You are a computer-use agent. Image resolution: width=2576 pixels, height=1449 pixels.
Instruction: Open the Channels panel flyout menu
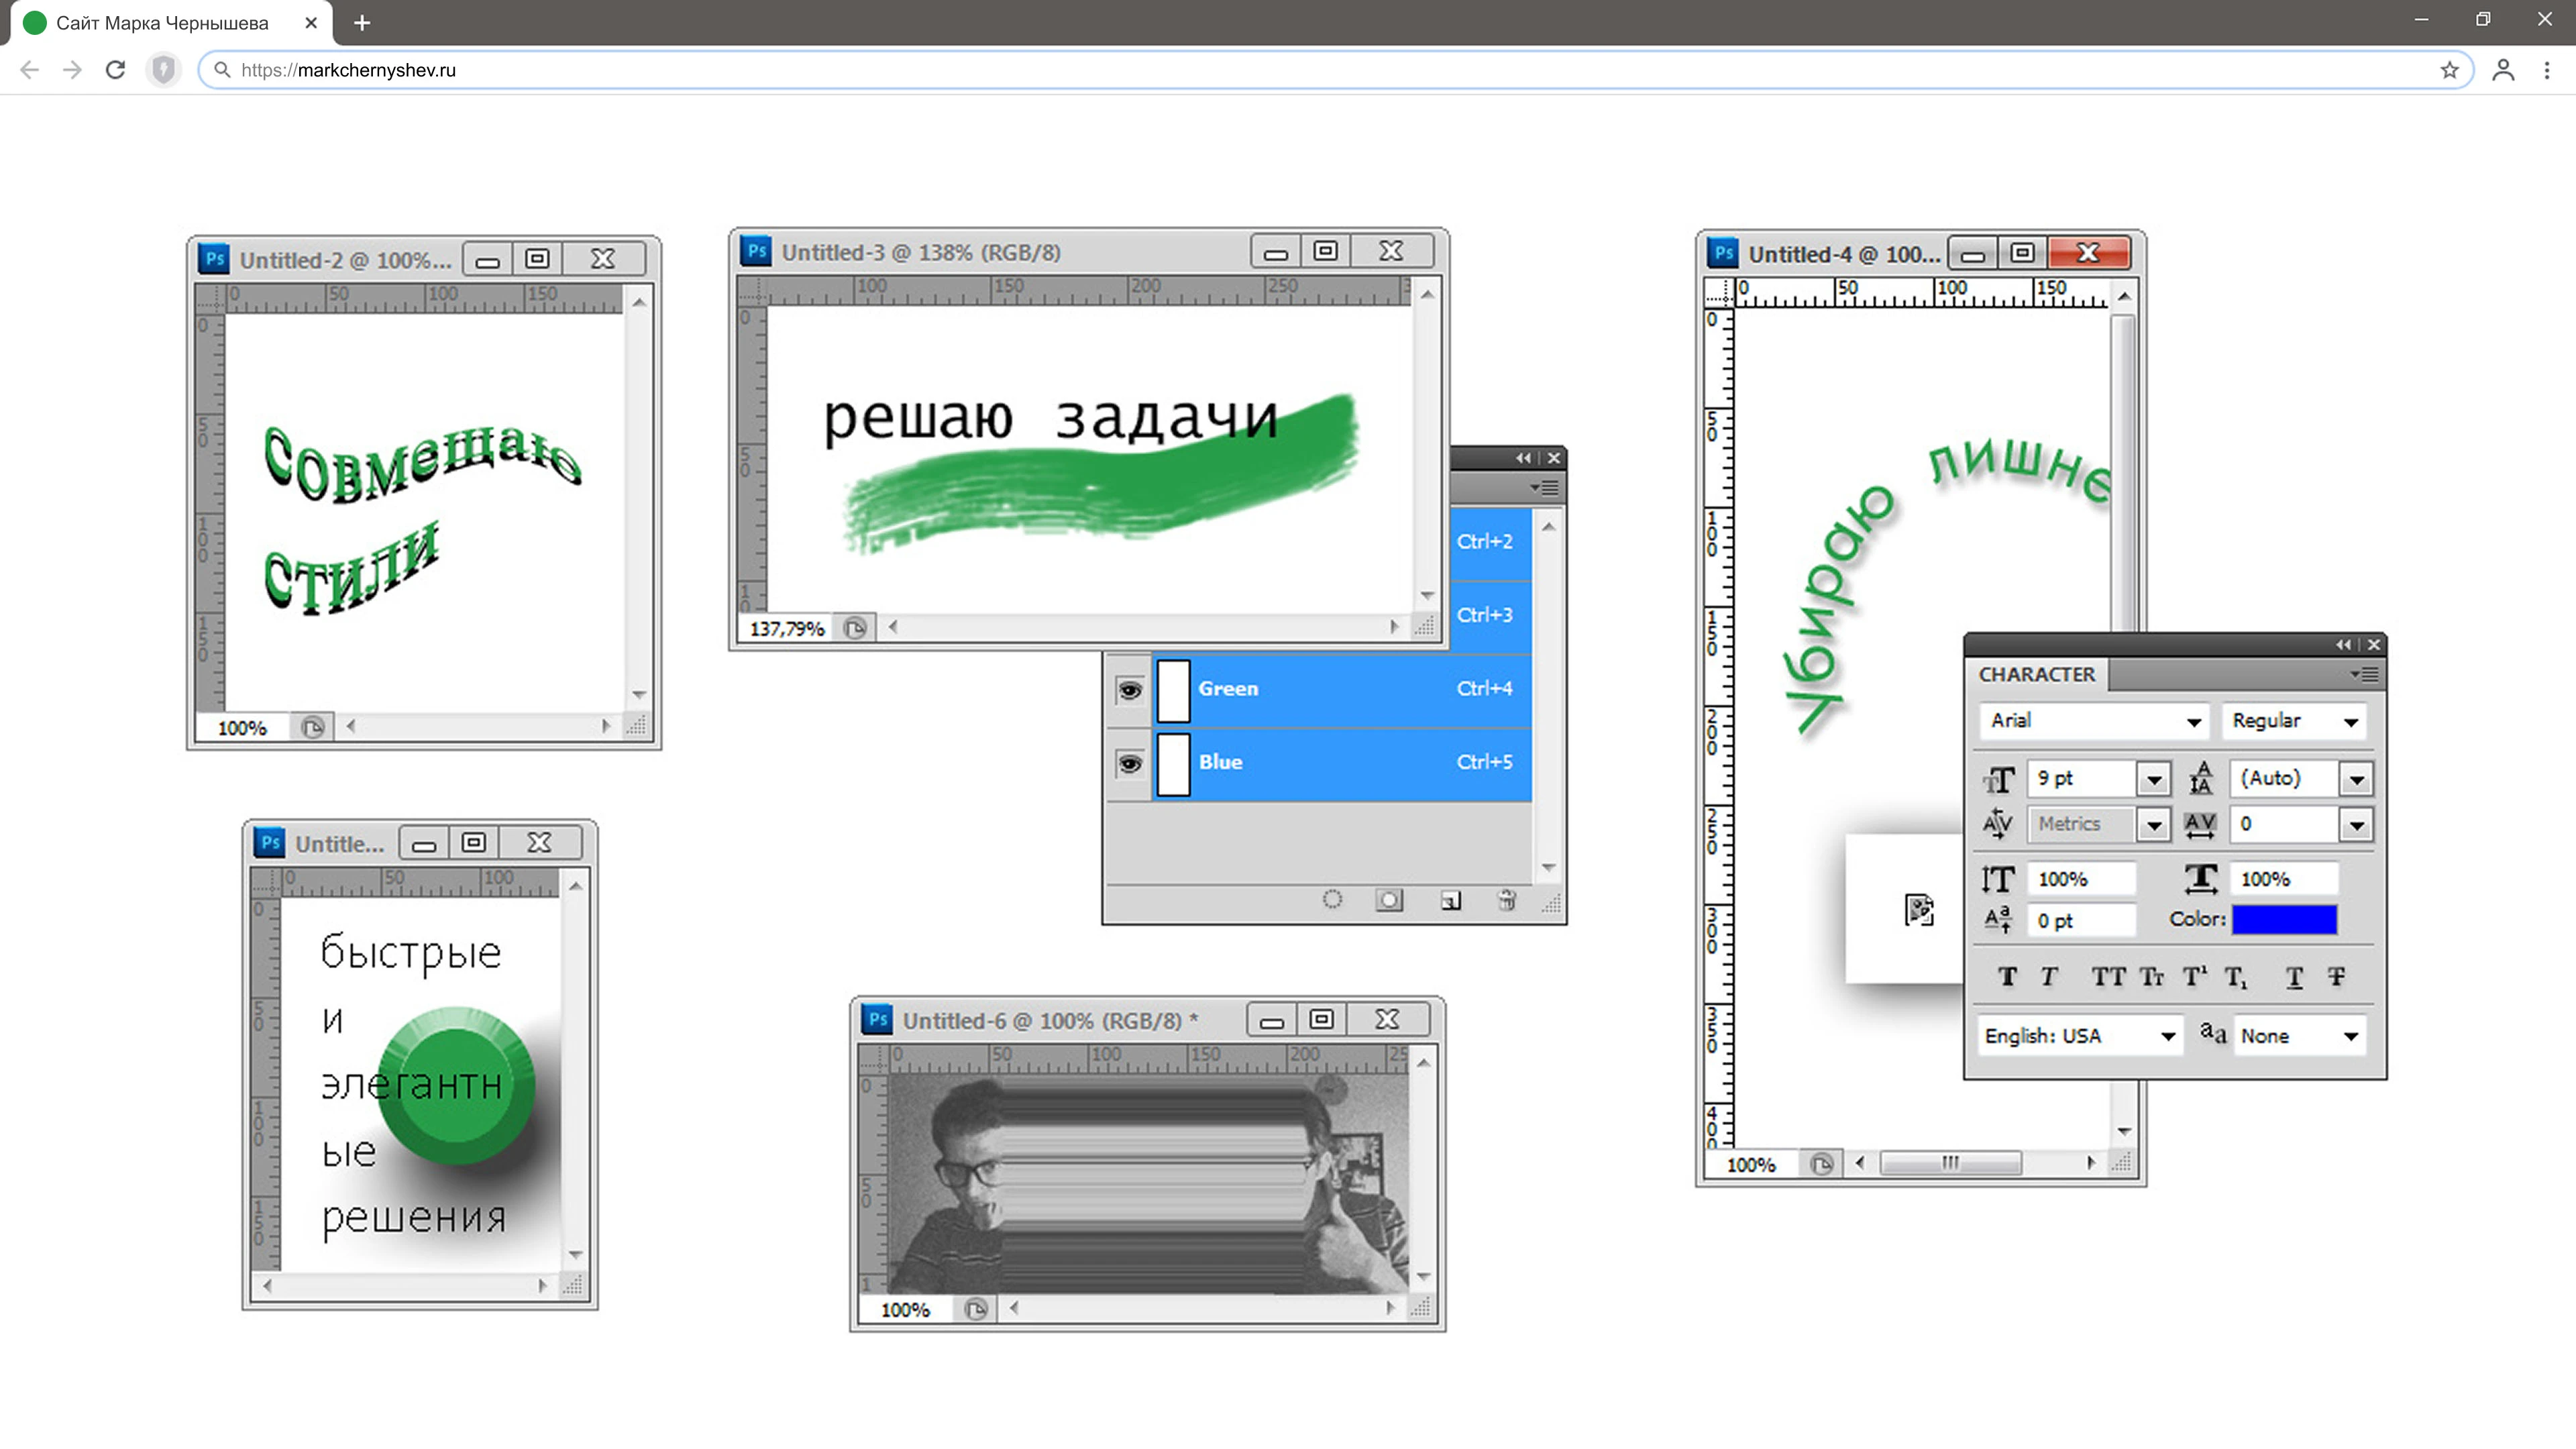(x=1544, y=488)
